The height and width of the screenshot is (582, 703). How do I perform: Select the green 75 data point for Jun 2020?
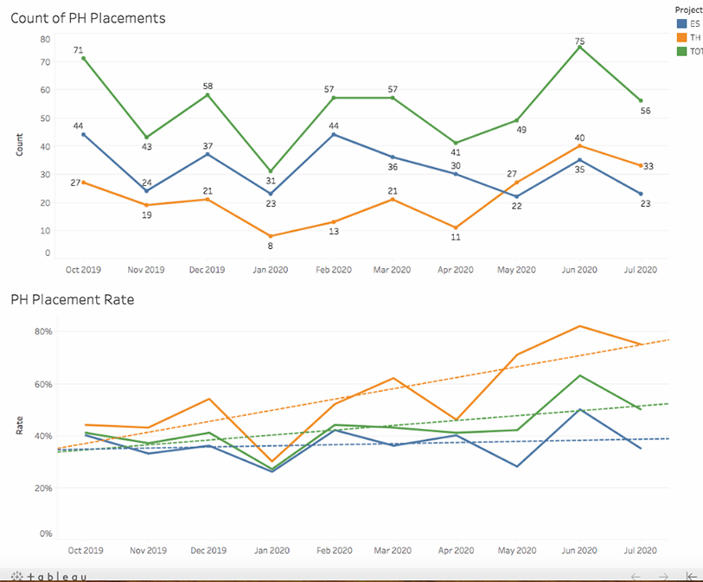(x=579, y=47)
